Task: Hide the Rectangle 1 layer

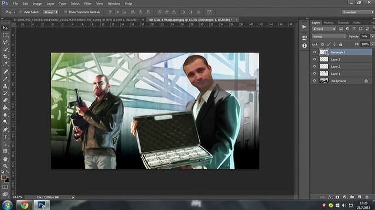Action: point(314,52)
